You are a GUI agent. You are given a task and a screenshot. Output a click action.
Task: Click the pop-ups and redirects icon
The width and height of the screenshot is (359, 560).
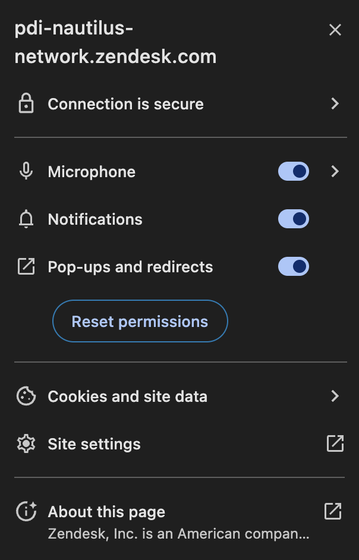(26, 266)
